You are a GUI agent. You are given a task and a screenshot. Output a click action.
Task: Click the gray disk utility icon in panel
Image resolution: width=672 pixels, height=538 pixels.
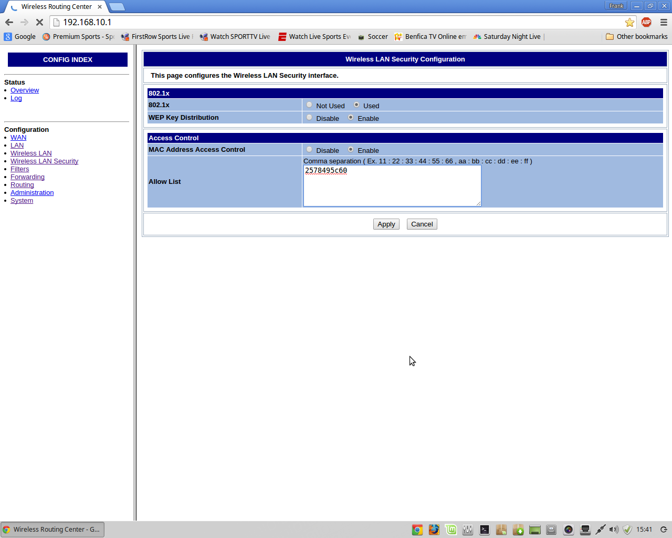(x=551, y=530)
